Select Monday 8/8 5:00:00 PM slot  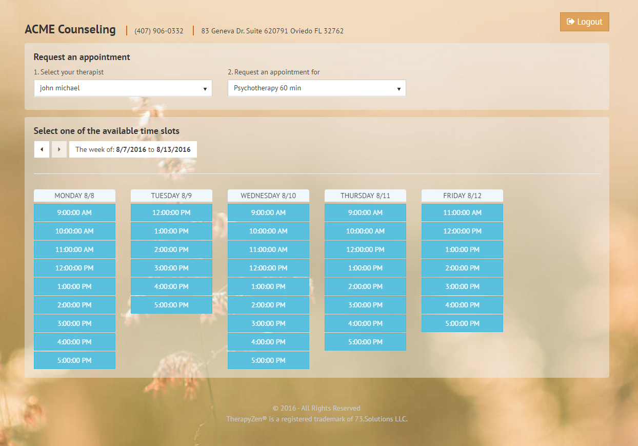pyautogui.click(x=74, y=360)
